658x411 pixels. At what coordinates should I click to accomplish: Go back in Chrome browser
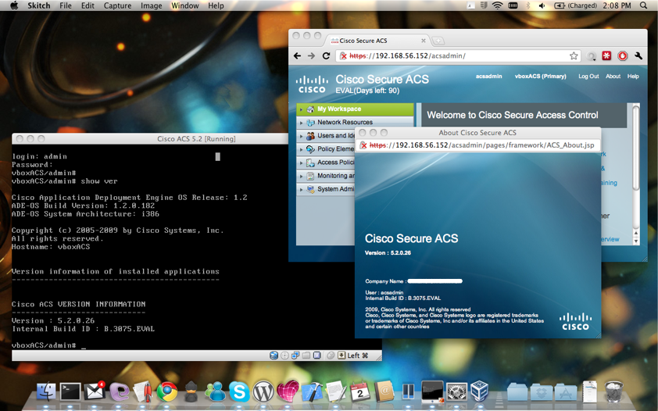298,55
